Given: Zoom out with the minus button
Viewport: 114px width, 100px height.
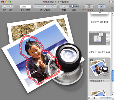Looking at the screenshot, I should (x=37, y=6).
